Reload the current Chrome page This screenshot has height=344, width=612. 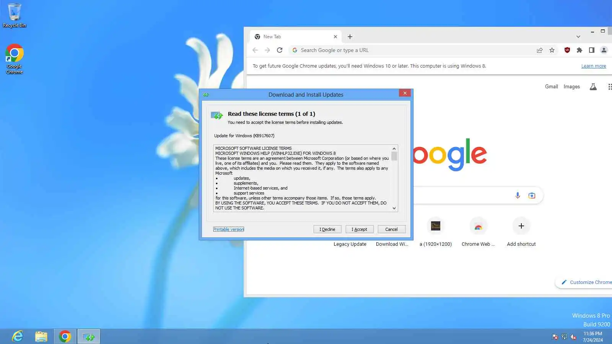pyautogui.click(x=280, y=50)
